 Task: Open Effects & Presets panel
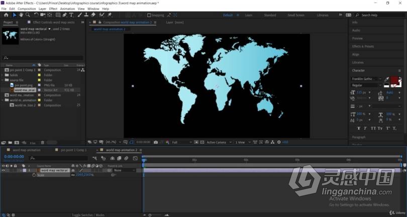tap(363, 46)
